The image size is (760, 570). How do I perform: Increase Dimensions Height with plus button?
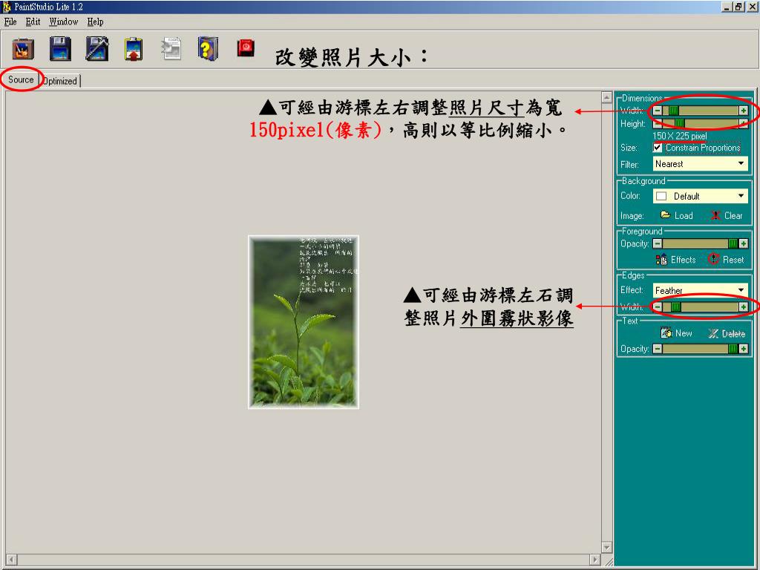[744, 123]
